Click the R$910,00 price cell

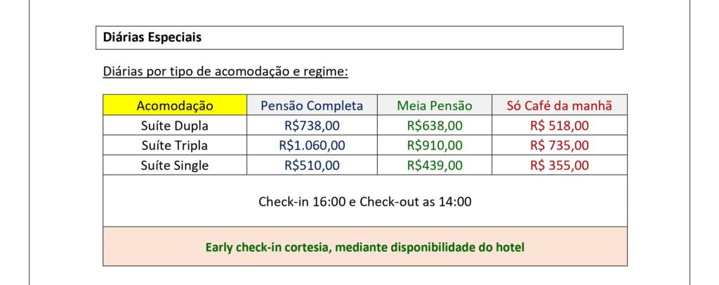click(435, 145)
